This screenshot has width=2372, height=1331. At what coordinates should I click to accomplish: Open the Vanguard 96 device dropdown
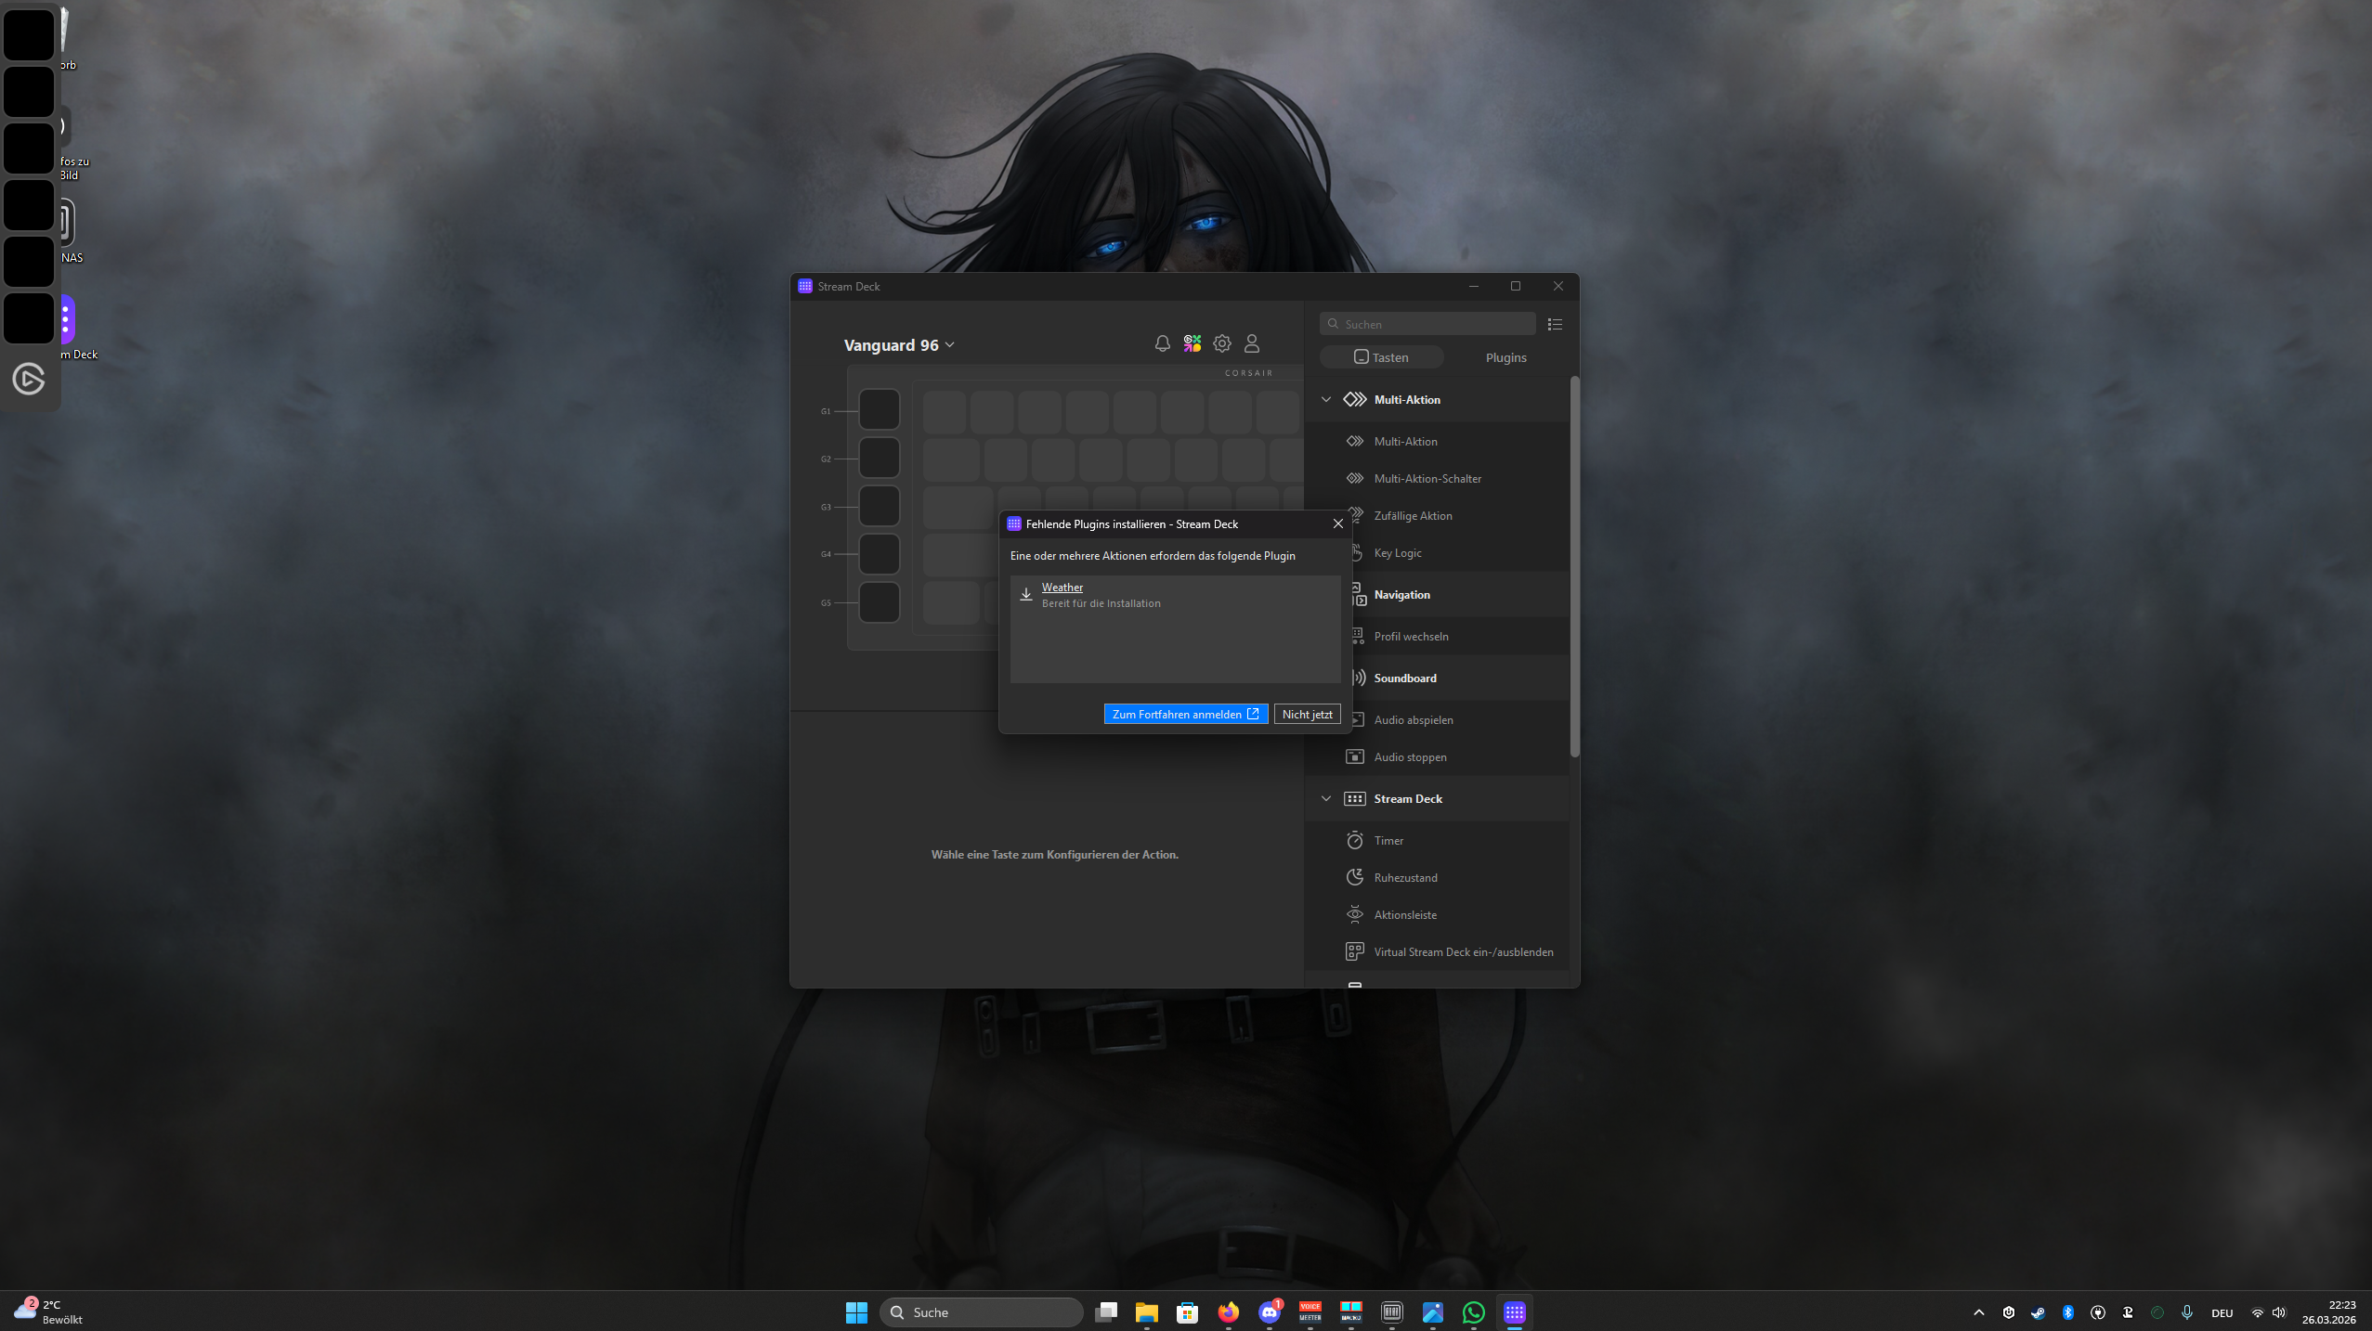[899, 345]
